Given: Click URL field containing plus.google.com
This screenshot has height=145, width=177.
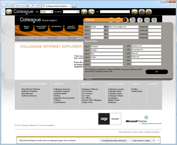Looking at the screenshot, I should (146, 49).
